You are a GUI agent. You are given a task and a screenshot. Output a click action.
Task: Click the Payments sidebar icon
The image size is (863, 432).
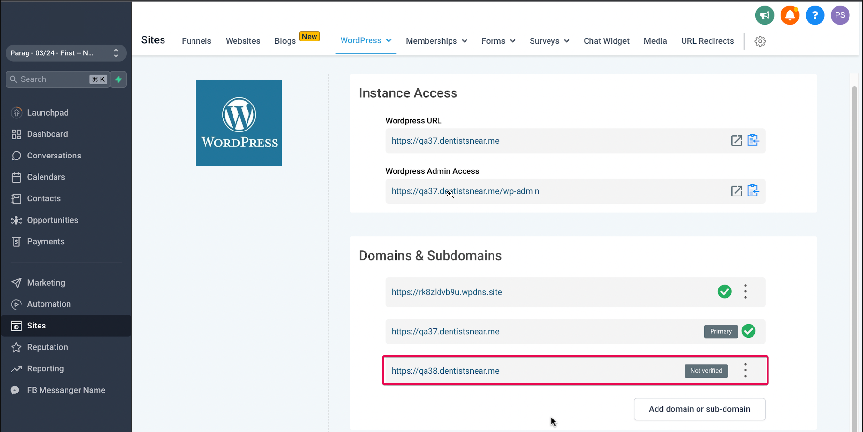tap(16, 242)
